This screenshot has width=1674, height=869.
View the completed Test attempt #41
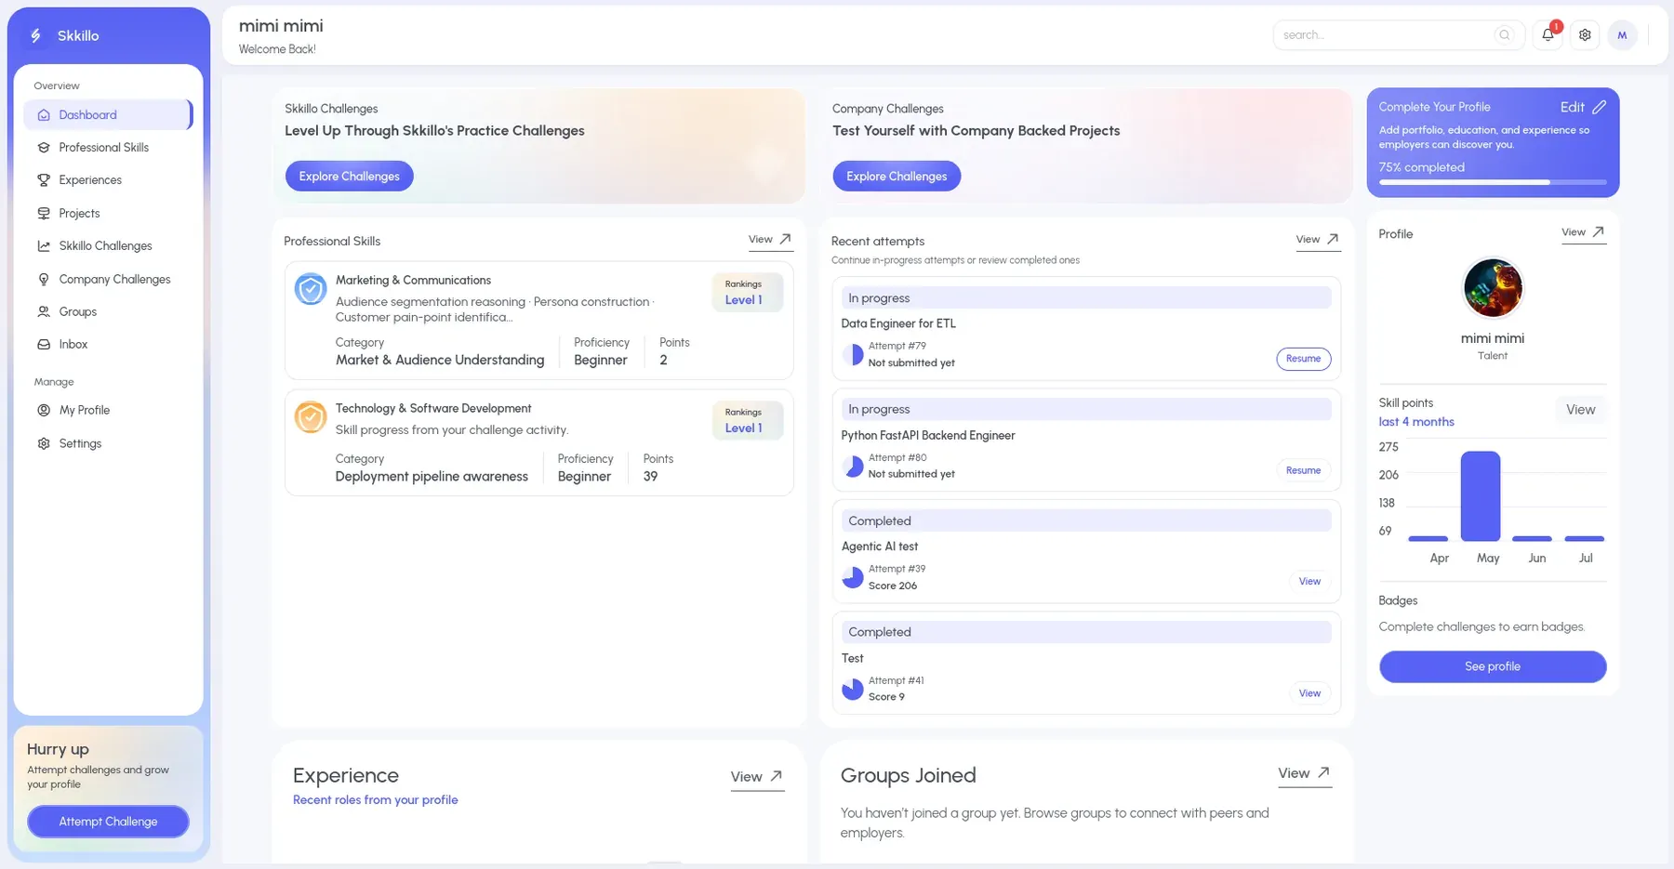click(x=1309, y=693)
